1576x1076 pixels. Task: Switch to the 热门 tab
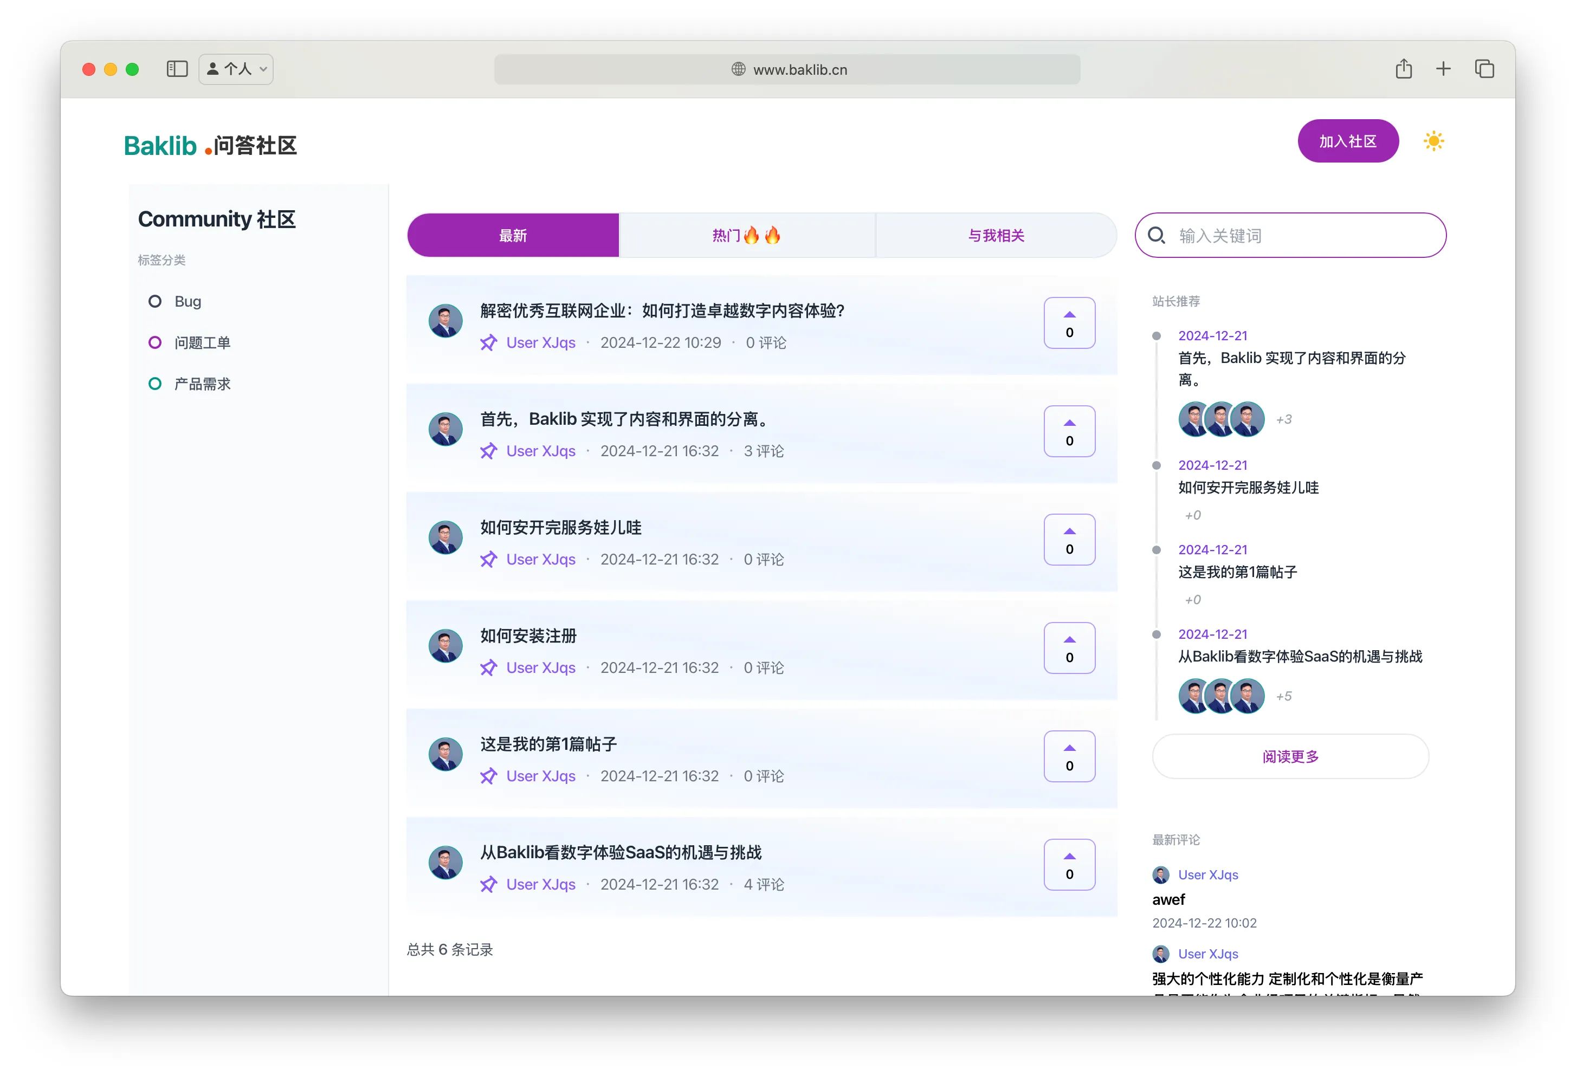(x=747, y=235)
